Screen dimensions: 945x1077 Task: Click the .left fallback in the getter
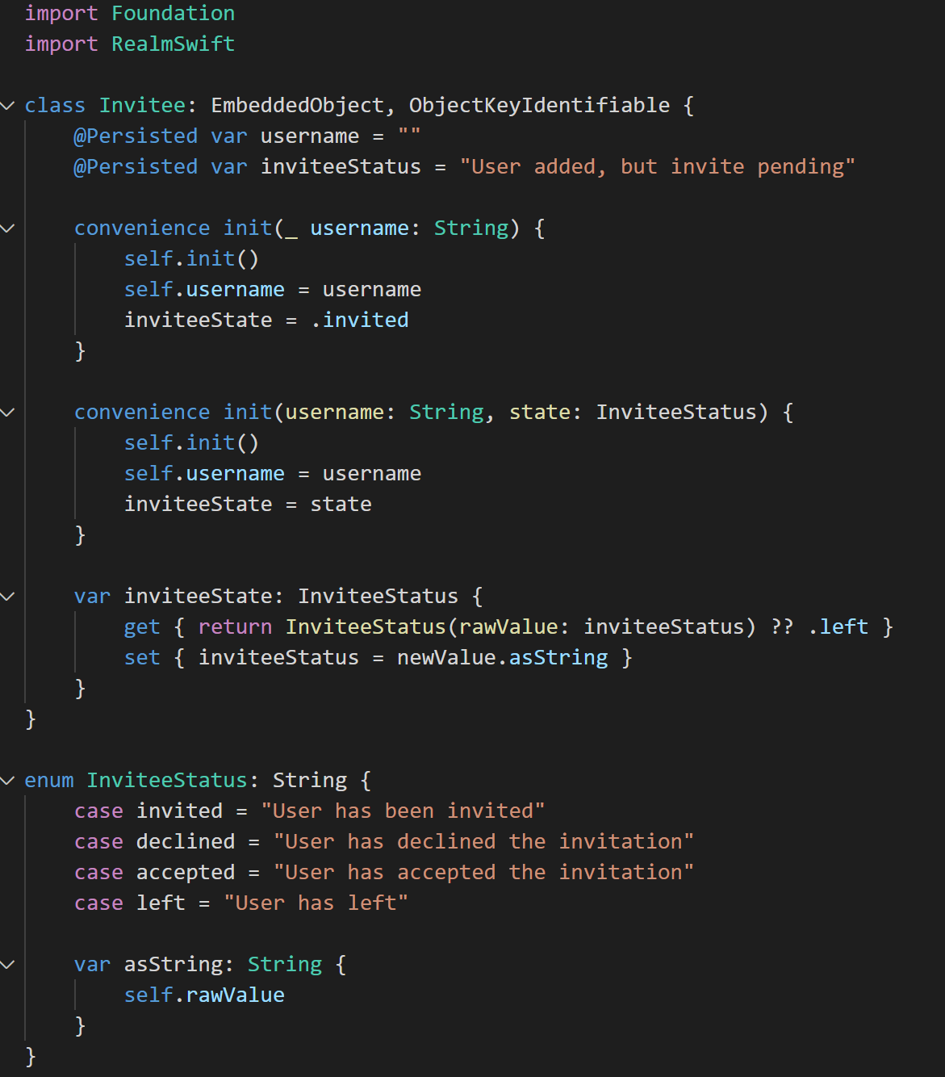click(838, 627)
